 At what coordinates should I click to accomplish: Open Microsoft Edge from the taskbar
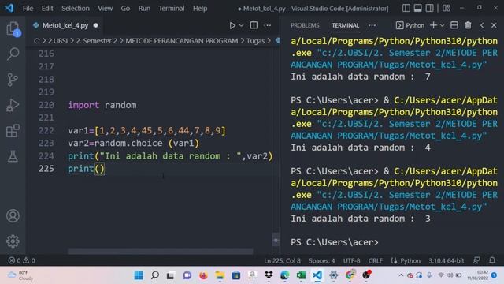(x=284, y=275)
